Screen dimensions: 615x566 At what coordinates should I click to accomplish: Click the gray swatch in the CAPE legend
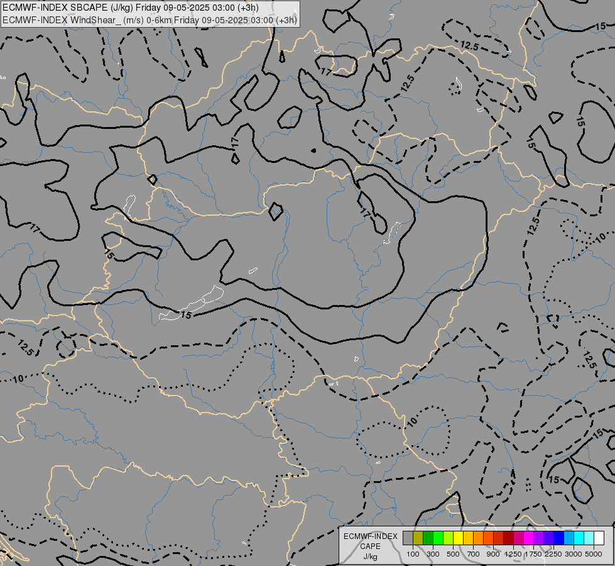(x=408, y=538)
